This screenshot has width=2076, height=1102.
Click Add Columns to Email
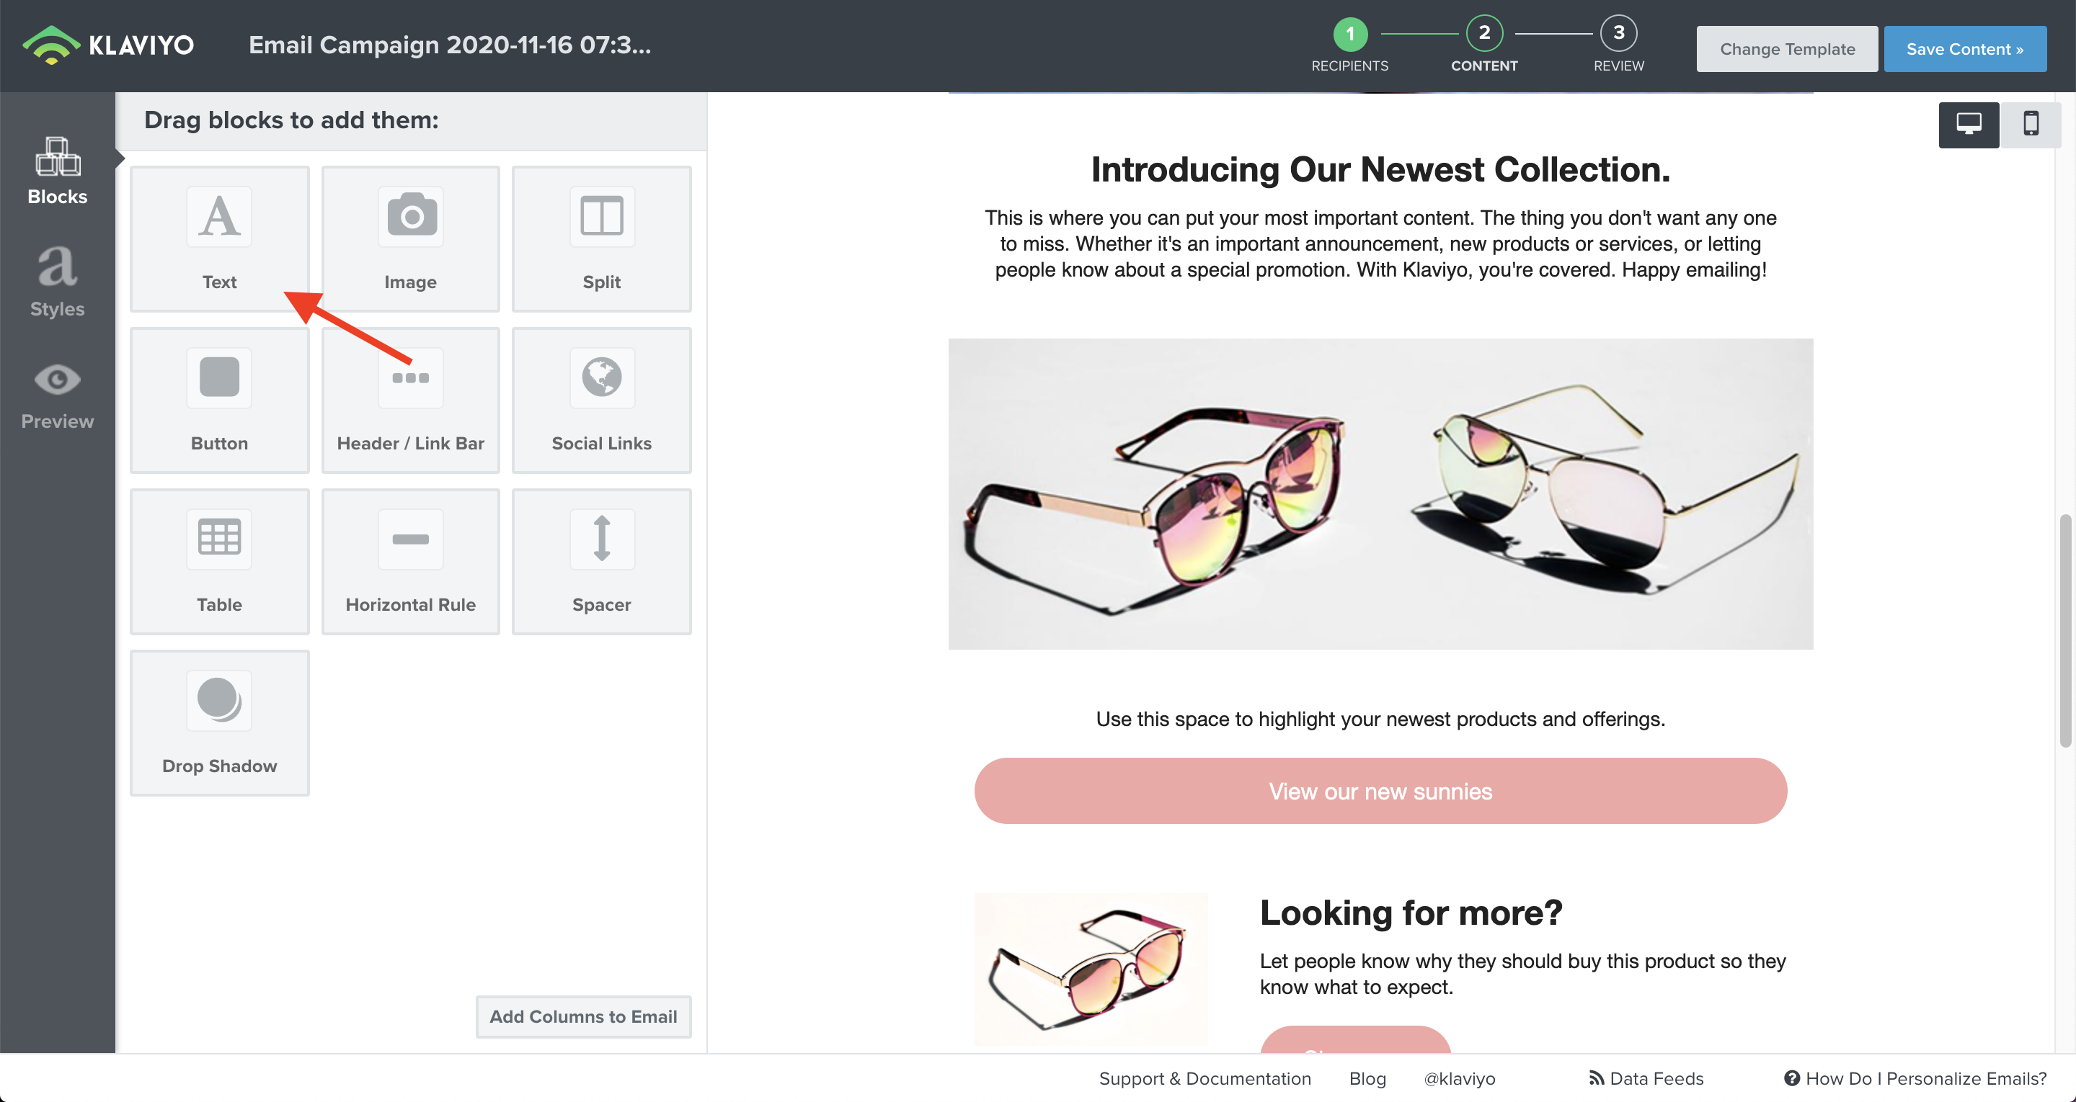(583, 1016)
